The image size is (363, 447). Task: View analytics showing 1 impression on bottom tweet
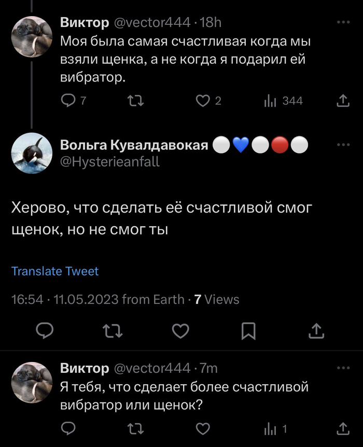[x=271, y=428]
